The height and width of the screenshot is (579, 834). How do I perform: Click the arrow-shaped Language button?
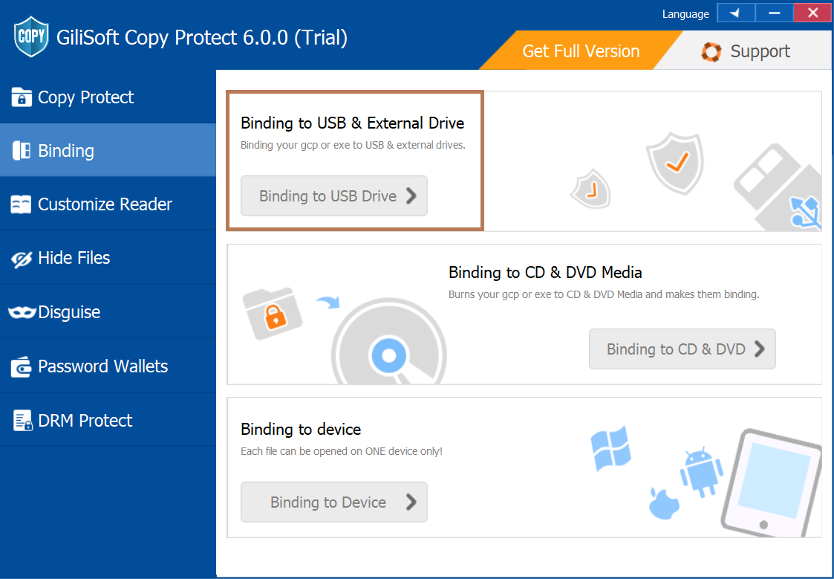(x=736, y=13)
